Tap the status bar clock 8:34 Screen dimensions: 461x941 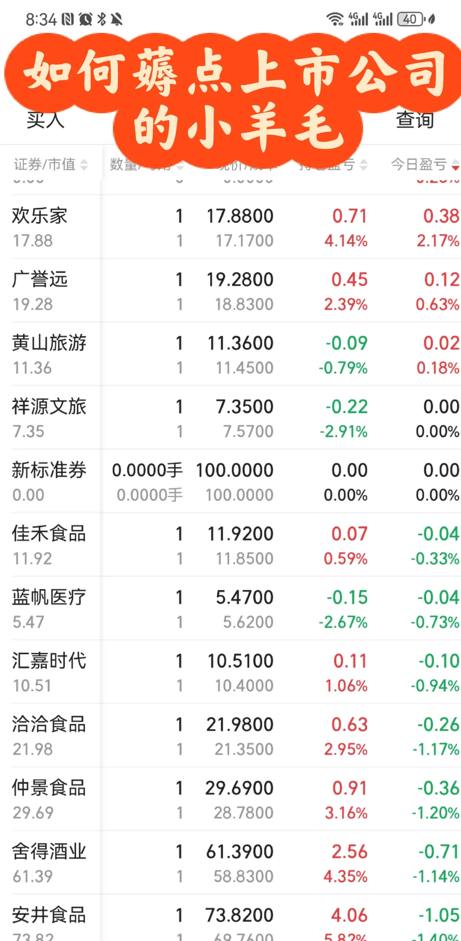(x=41, y=20)
